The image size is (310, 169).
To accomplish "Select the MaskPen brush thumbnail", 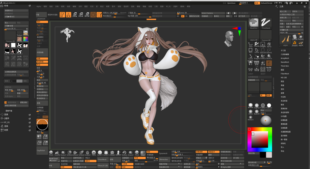I will pyautogui.click(x=253, y=24).
